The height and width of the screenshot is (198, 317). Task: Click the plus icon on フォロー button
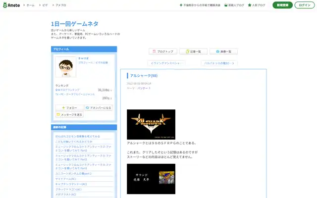click(x=63, y=108)
